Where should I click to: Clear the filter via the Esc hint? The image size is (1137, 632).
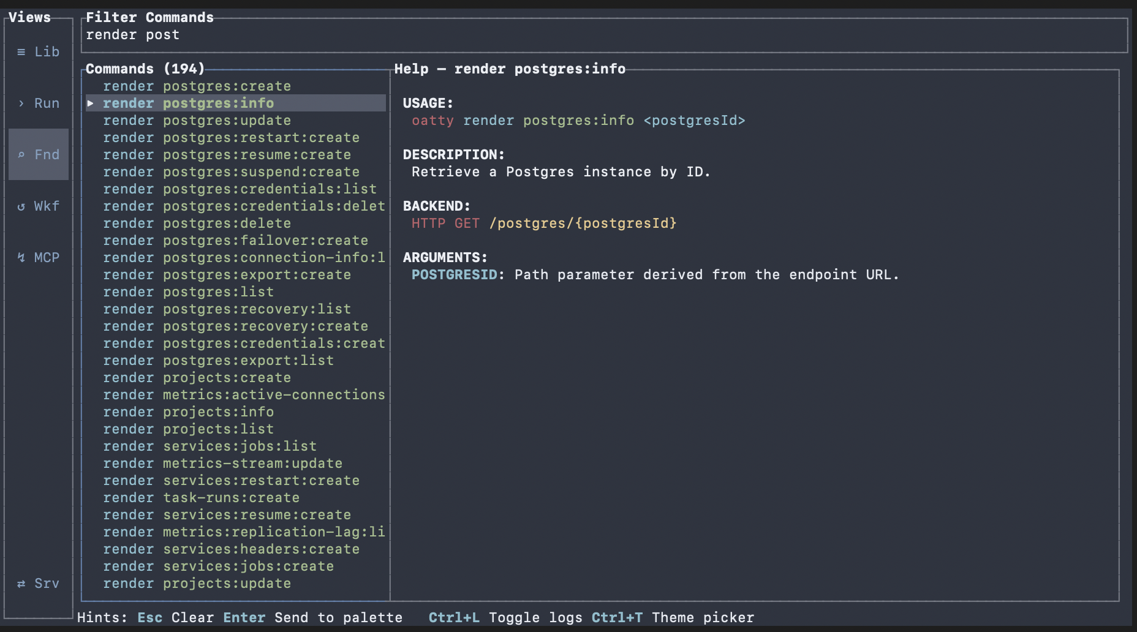click(149, 617)
